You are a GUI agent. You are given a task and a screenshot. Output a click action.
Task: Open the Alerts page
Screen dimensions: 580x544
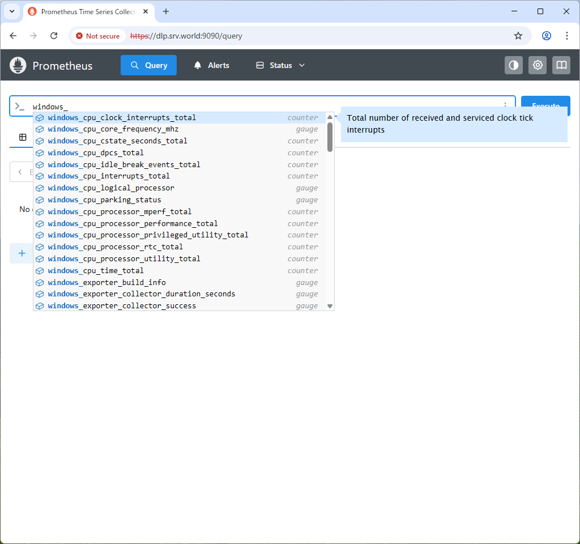tap(212, 65)
